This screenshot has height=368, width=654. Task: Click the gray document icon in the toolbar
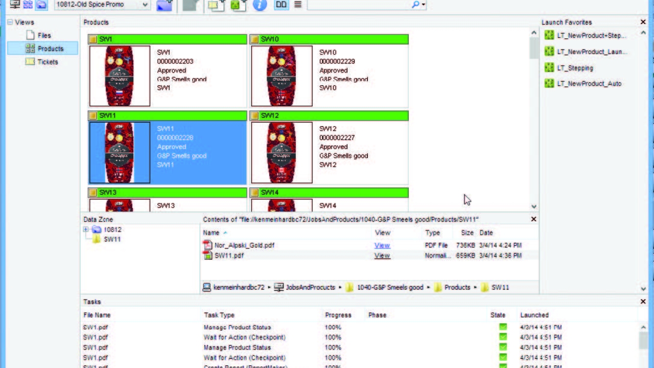(x=190, y=5)
